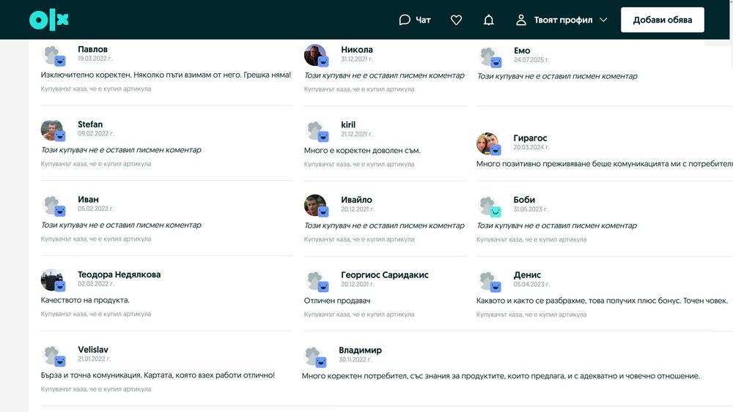Viewport: 733px width, 412px height.
Task: Open favorites via the heart icon
Action: click(x=456, y=20)
